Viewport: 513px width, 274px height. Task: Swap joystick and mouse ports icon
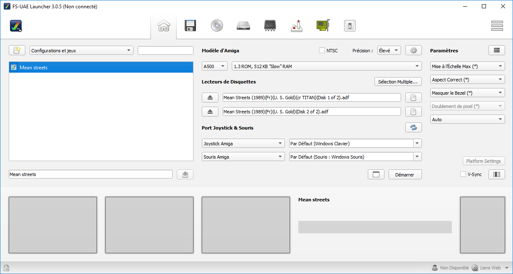[414, 127]
